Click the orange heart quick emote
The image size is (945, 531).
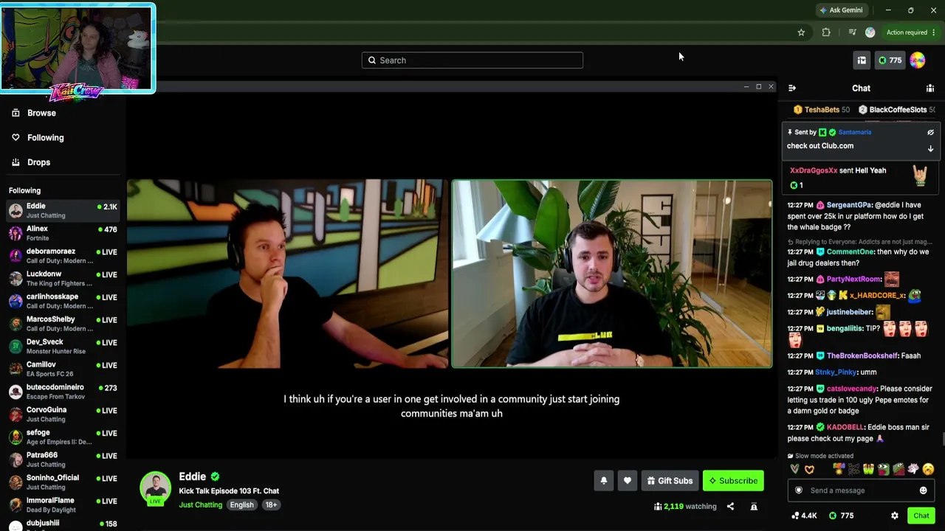(x=809, y=469)
